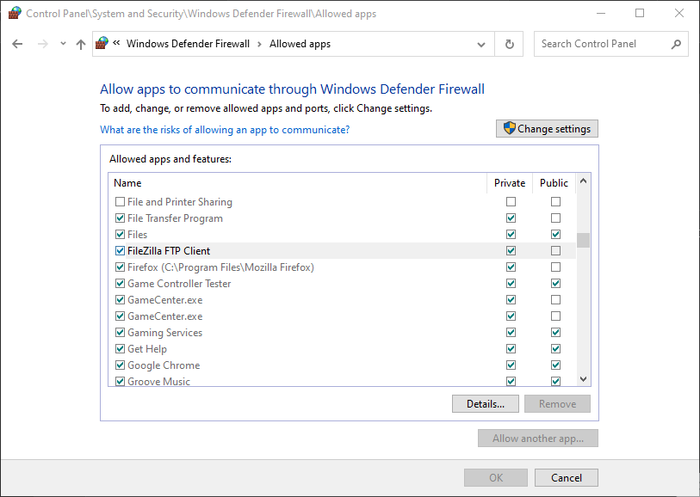
Task: Click the Public column header
Action: 554,183
